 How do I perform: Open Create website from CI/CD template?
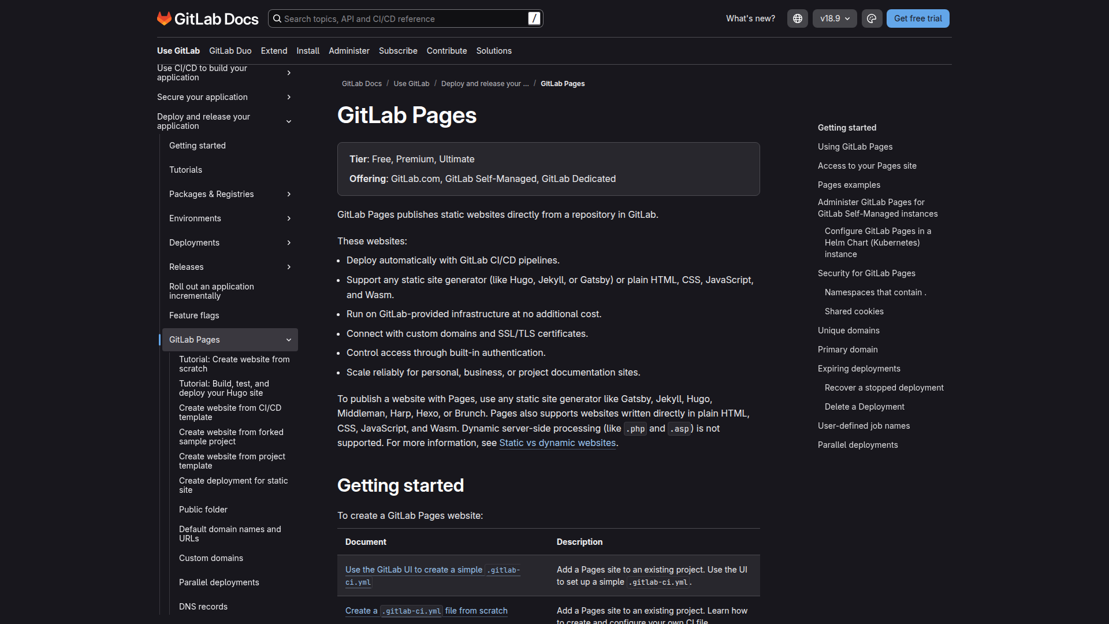point(230,413)
